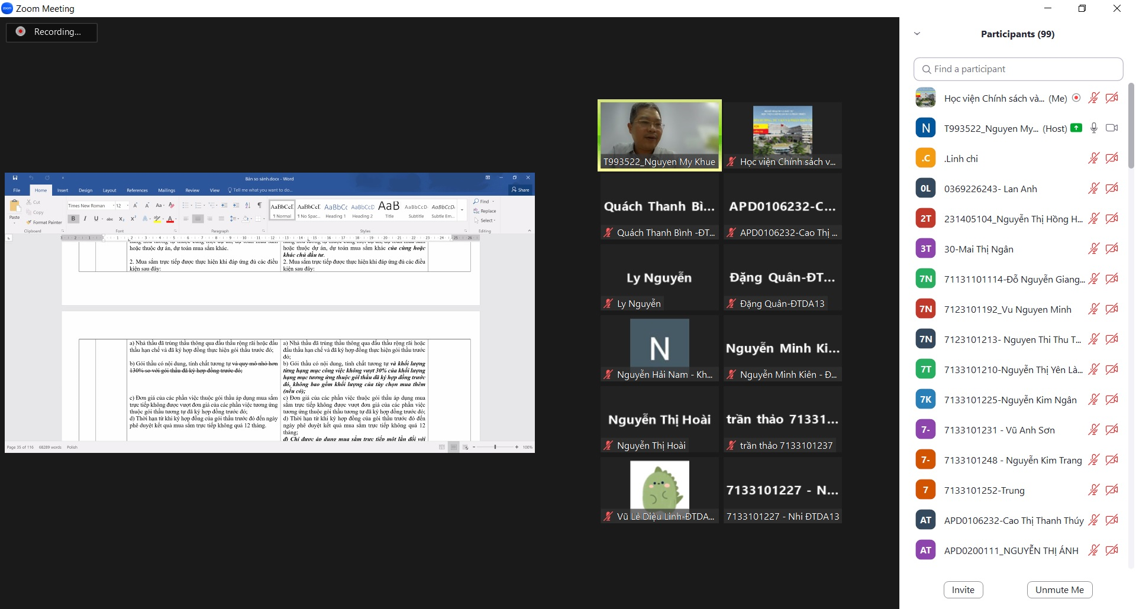The height and width of the screenshot is (609, 1136).
Task: Click green screen-sharing icon next to host name
Action: (x=1076, y=128)
